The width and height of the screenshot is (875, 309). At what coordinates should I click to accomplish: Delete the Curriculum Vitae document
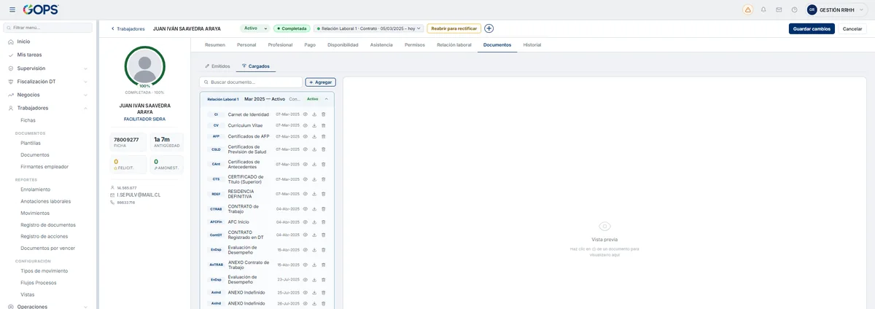point(324,125)
